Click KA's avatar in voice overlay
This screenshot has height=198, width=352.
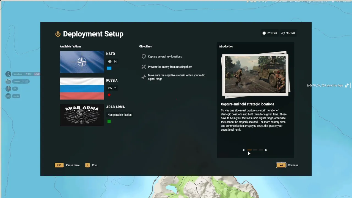coord(8,89)
